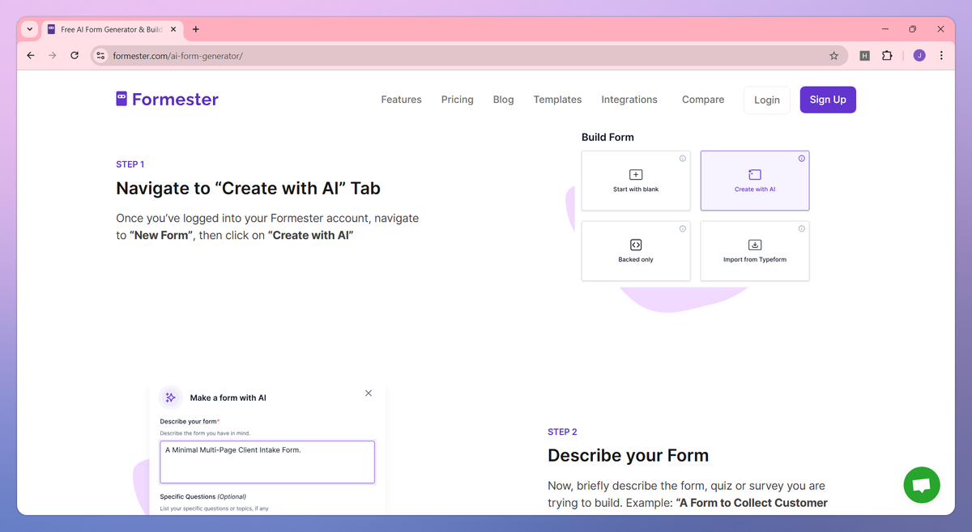
Task: Click the sparkle icon beside Make a form with AI
Action: (170, 398)
